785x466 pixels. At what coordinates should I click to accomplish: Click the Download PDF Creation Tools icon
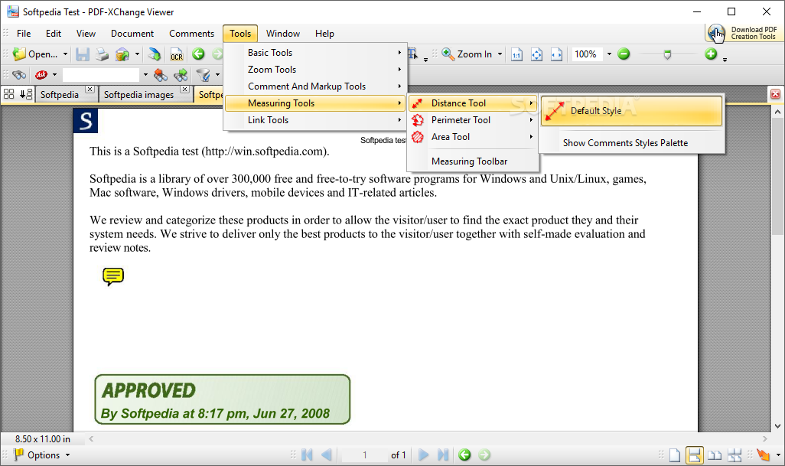coord(716,33)
